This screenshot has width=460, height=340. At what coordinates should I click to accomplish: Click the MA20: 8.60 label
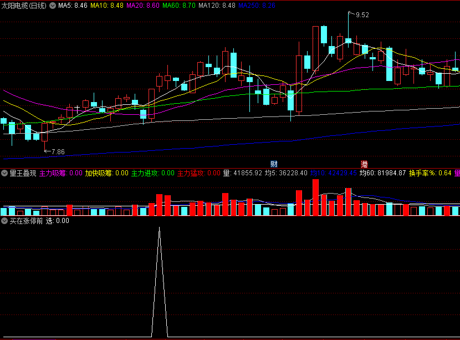143,6
